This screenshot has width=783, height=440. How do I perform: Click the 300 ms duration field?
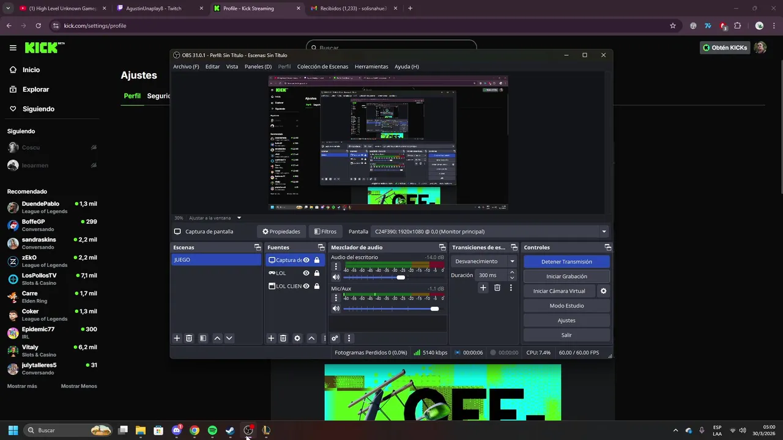coord(492,276)
